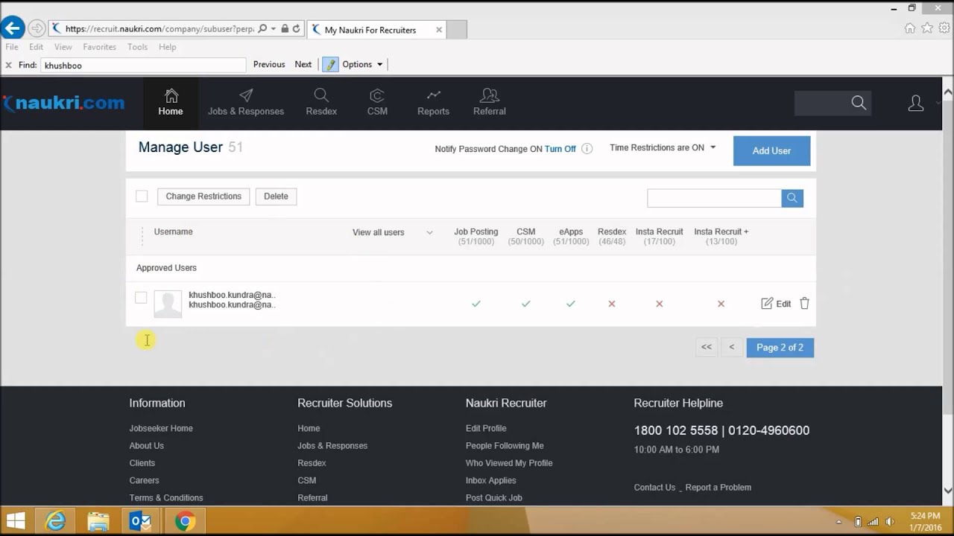Click Next in the Find bar
The height and width of the screenshot is (536, 954).
click(x=303, y=65)
